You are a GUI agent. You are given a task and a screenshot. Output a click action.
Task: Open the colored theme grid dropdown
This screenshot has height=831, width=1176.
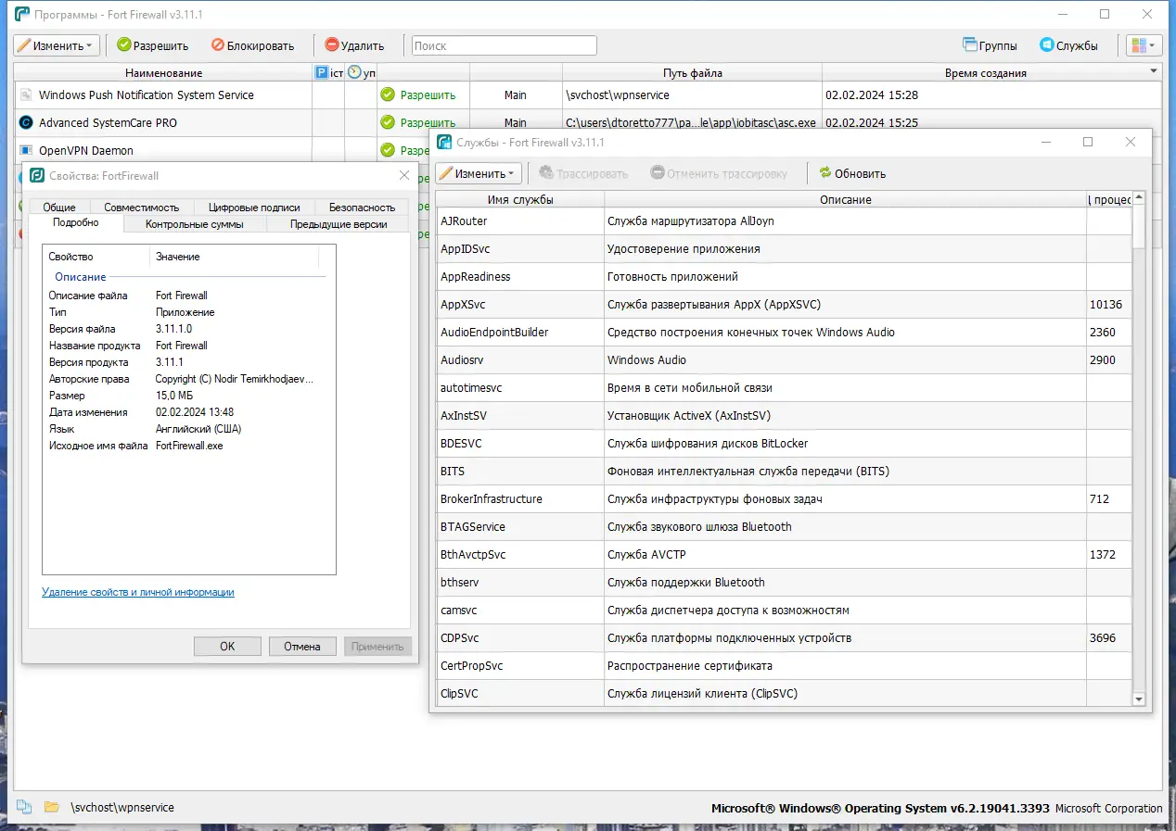(x=1144, y=44)
